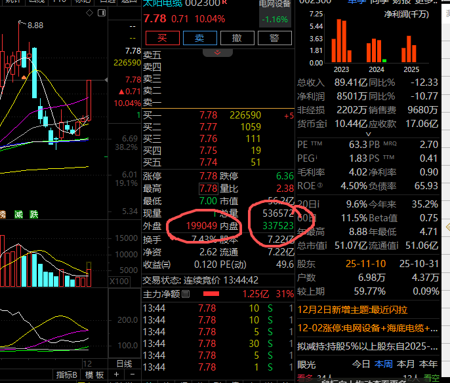Click the 警 alert button
This screenshot has width=450, height=383.
pyautogui.click(x=275, y=38)
